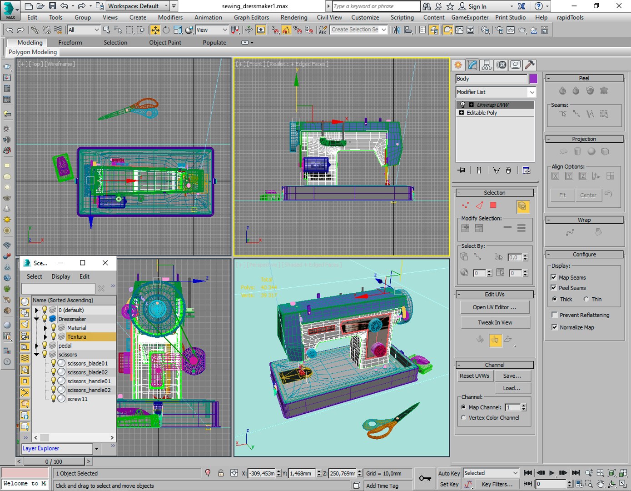Click Planar map icon in Projection

click(x=564, y=151)
